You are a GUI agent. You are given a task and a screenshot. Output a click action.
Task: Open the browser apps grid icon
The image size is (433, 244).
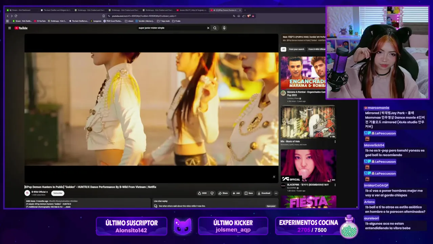(x=7, y=21)
